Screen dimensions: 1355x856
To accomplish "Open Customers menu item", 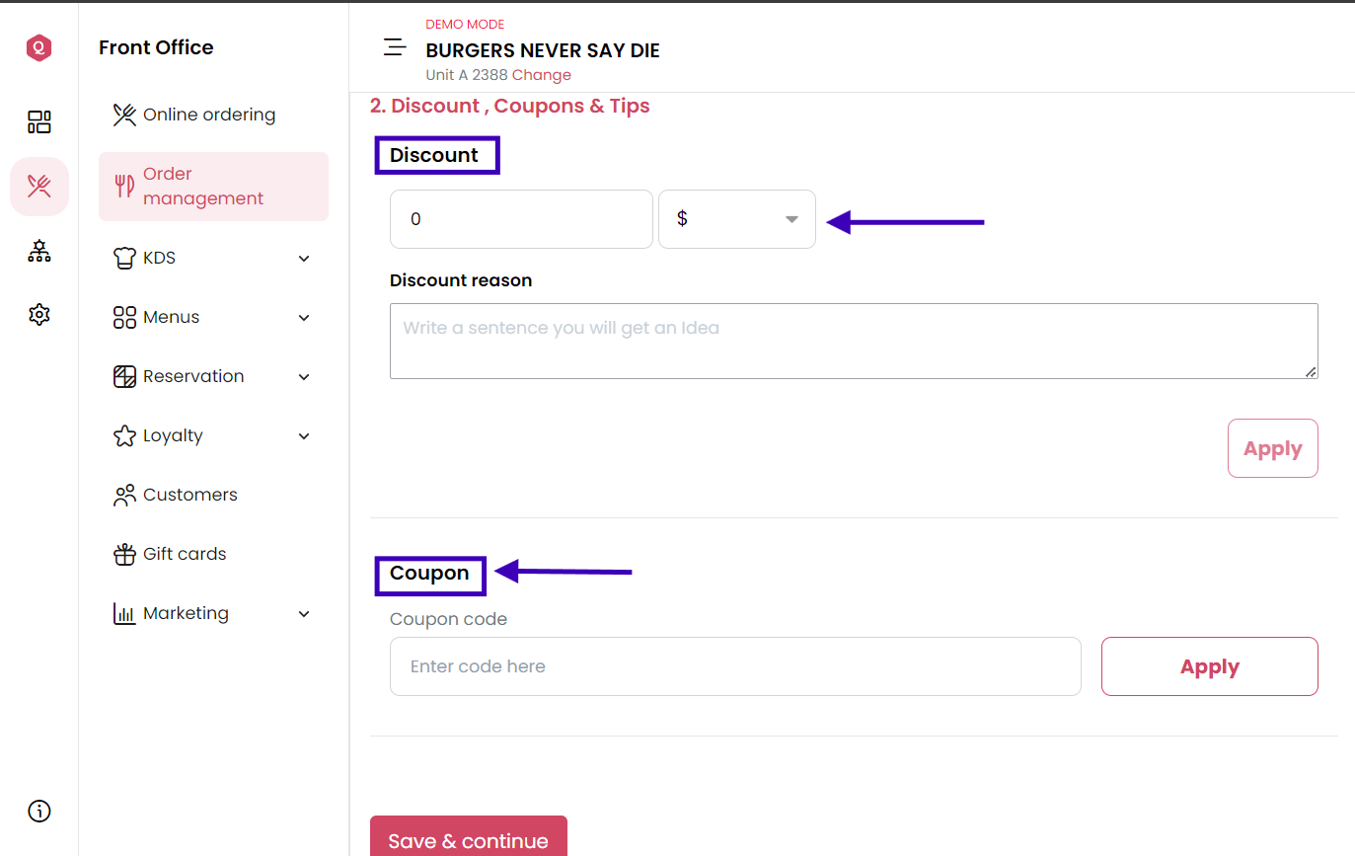I will point(213,495).
